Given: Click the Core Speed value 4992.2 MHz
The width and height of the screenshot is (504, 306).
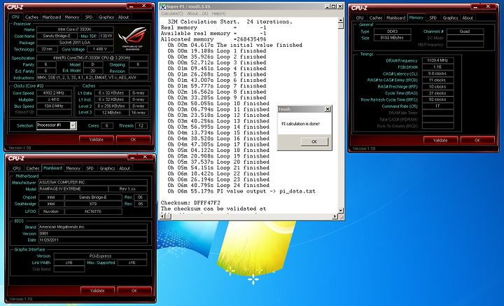Looking at the screenshot, I should [x=54, y=93].
